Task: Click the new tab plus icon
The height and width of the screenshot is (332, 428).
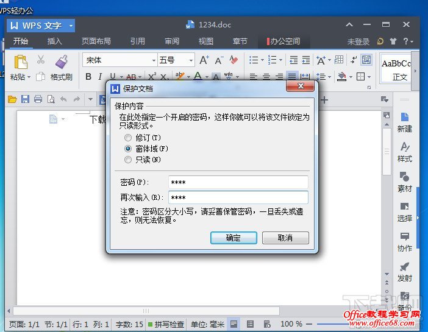Action: tap(324, 100)
